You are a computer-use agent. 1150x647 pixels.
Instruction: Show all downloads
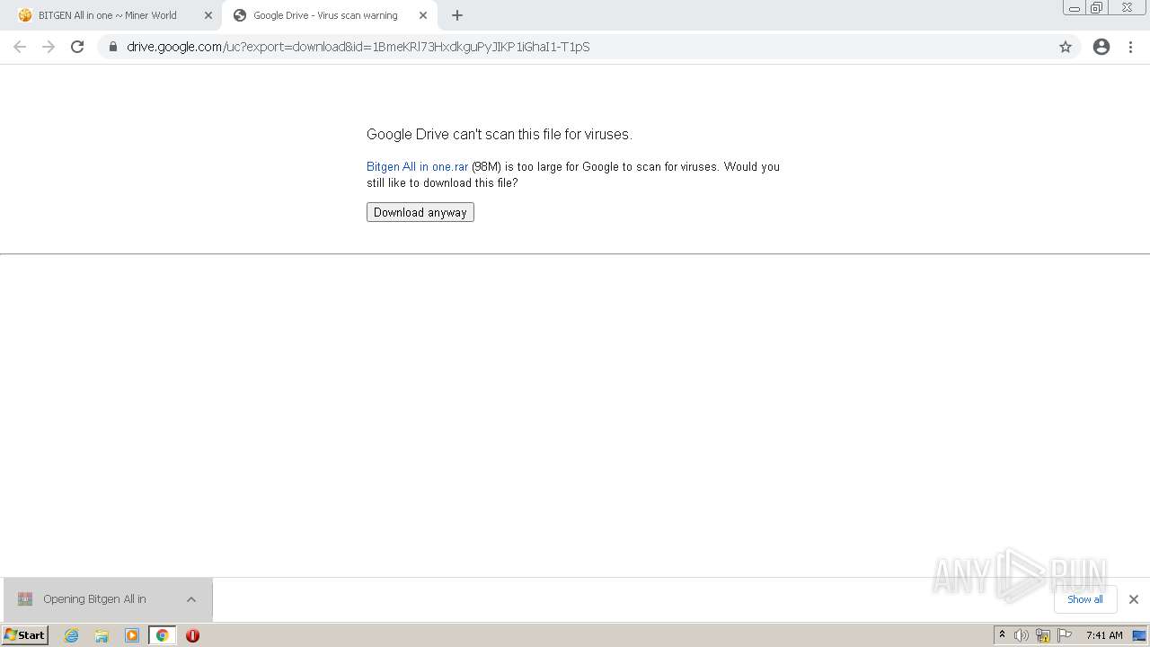tap(1084, 599)
